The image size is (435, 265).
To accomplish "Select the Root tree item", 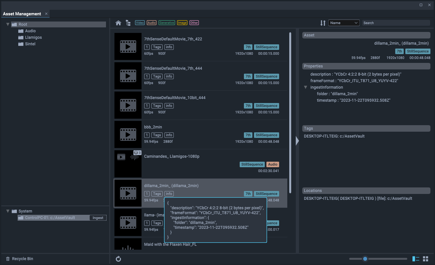I will (x=58, y=24).
